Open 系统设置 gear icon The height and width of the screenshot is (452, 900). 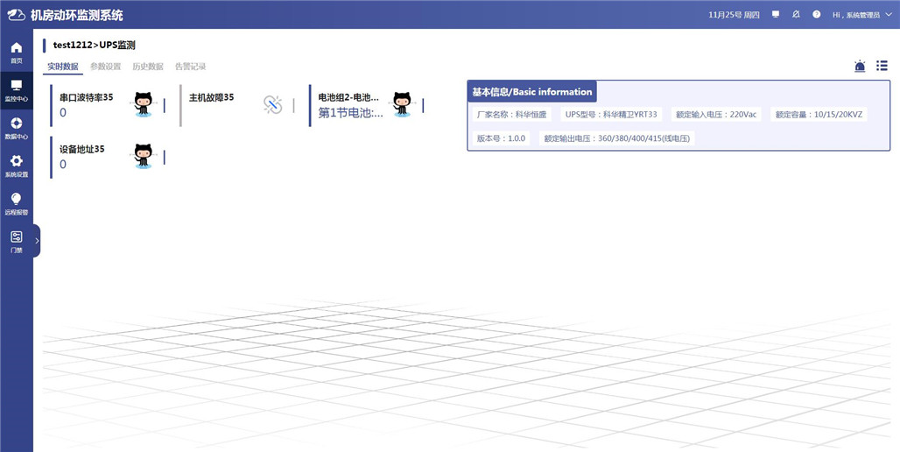tap(16, 166)
